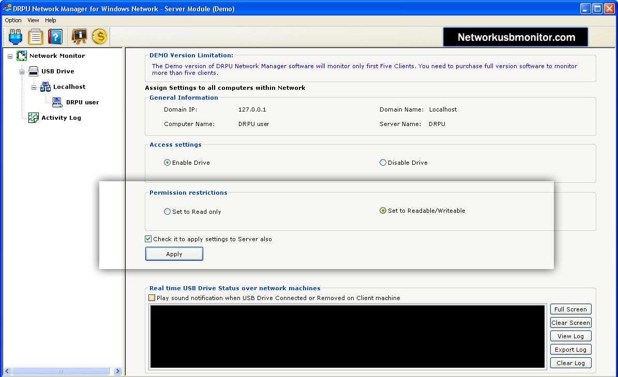Open the Option menu

(13, 20)
